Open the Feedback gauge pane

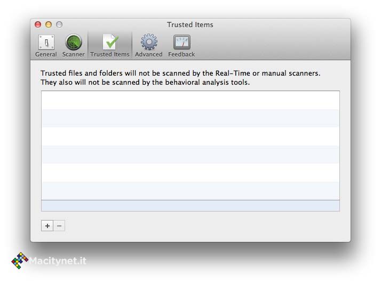coord(181,46)
